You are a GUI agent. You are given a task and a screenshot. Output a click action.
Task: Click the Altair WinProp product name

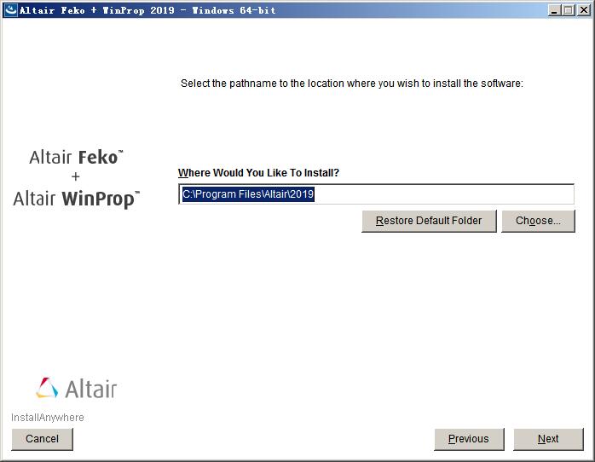tap(76, 199)
